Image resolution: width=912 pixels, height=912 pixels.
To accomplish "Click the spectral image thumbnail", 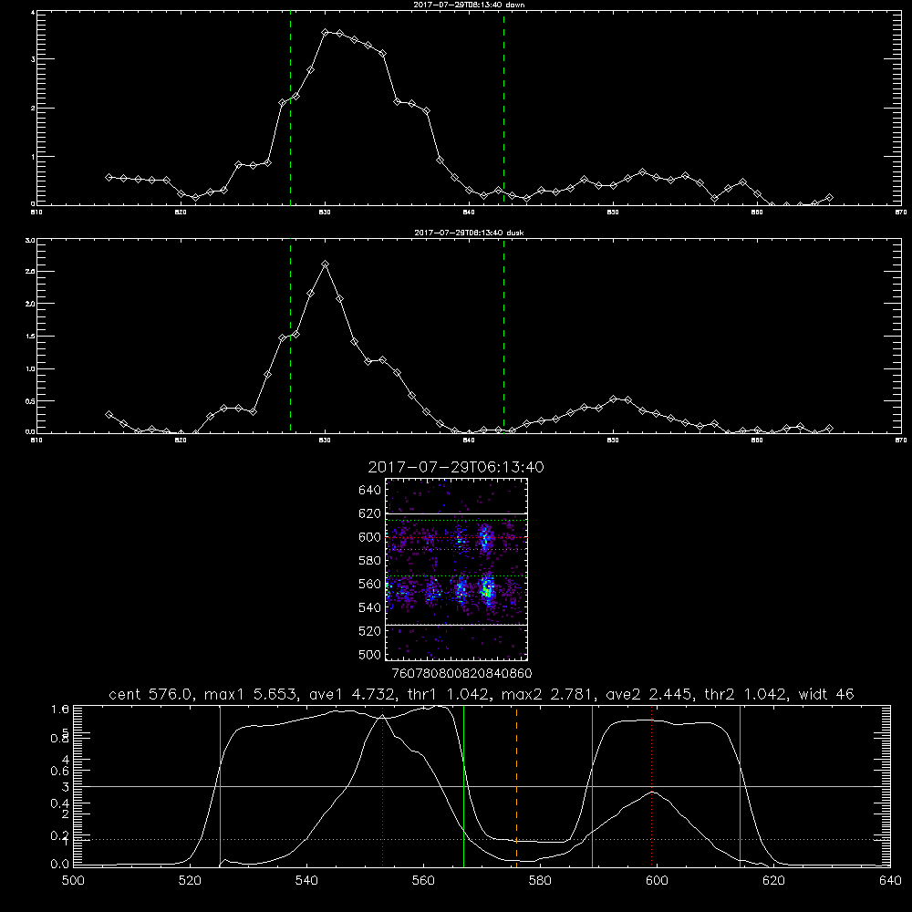I will click(457, 569).
